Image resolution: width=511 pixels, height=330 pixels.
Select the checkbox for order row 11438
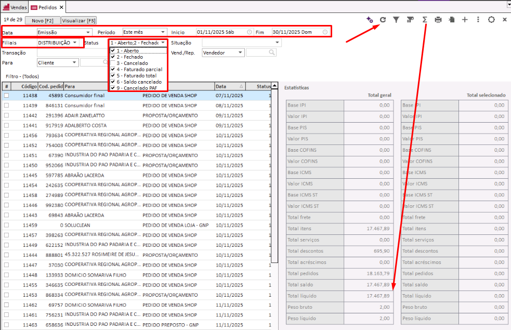(x=6, y=96)
